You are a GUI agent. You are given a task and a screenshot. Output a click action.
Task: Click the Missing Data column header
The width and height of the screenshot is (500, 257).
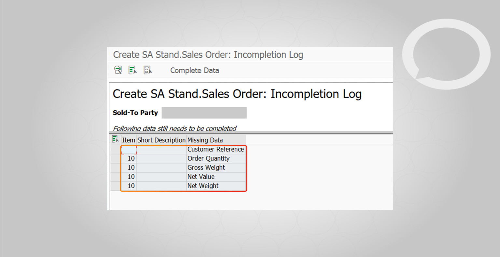click(205, 140)
